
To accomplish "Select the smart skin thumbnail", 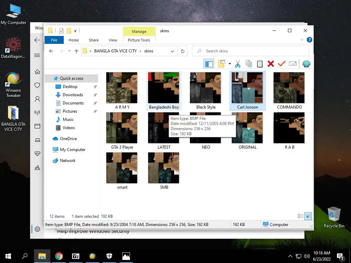I will [122, 168].
